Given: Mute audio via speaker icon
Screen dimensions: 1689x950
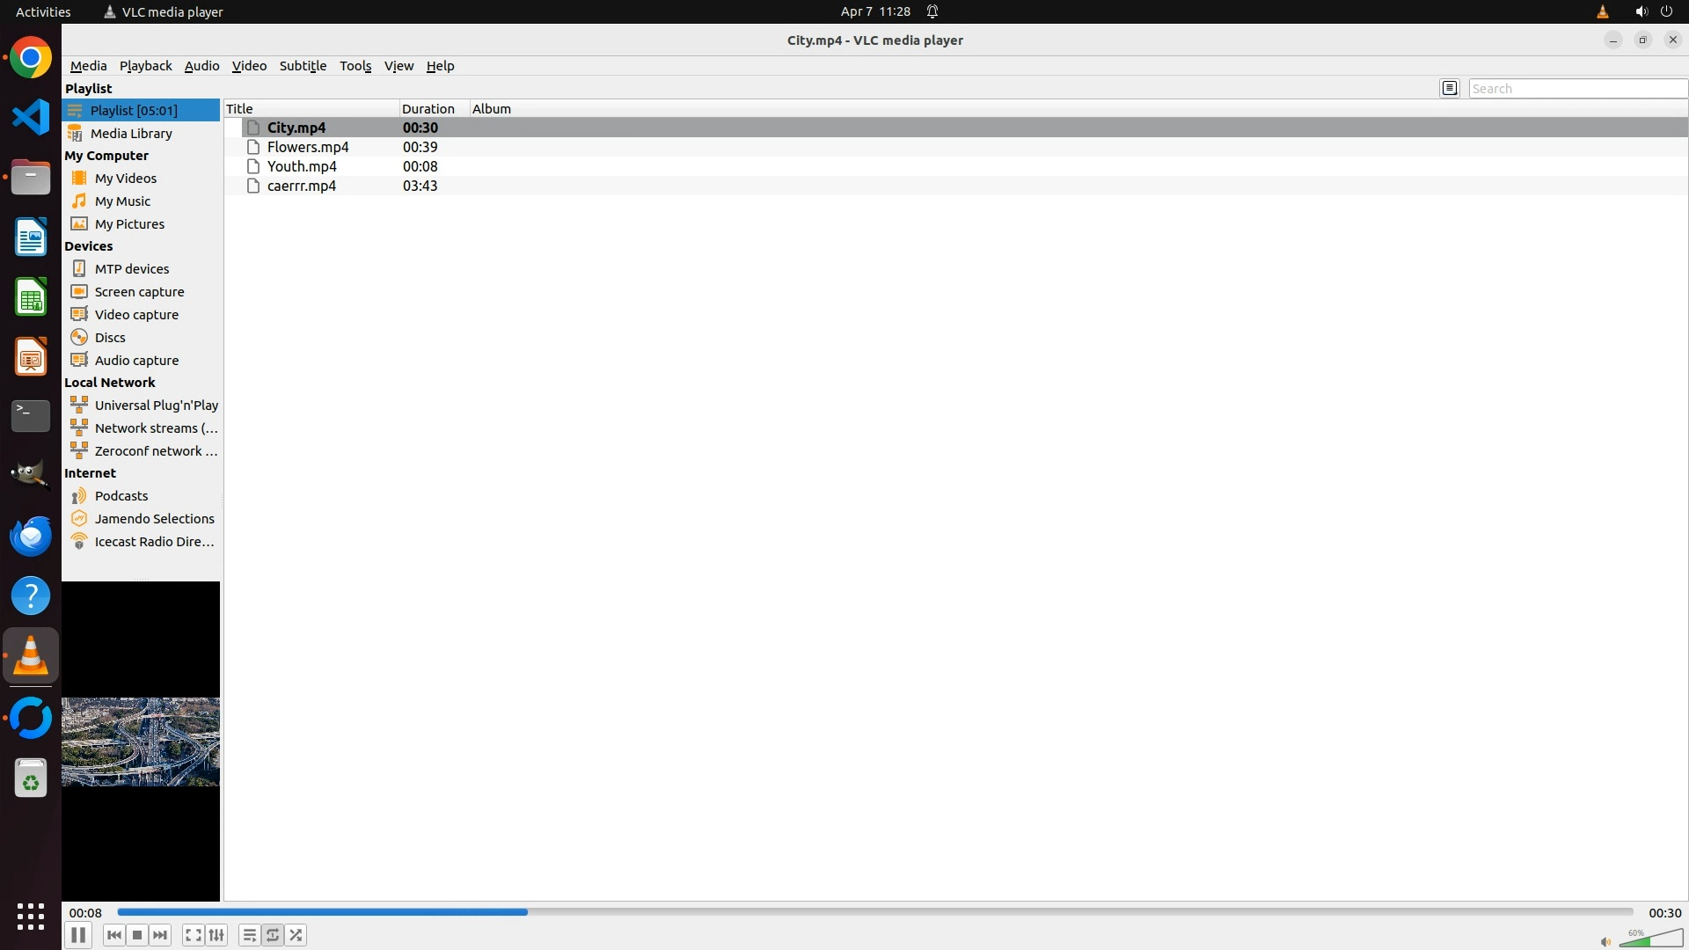Looking at the screenshot, I should coord(1605,942).
